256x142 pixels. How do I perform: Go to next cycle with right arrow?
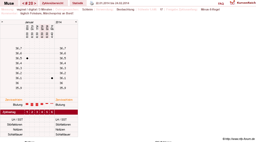[x=35, y=3]
